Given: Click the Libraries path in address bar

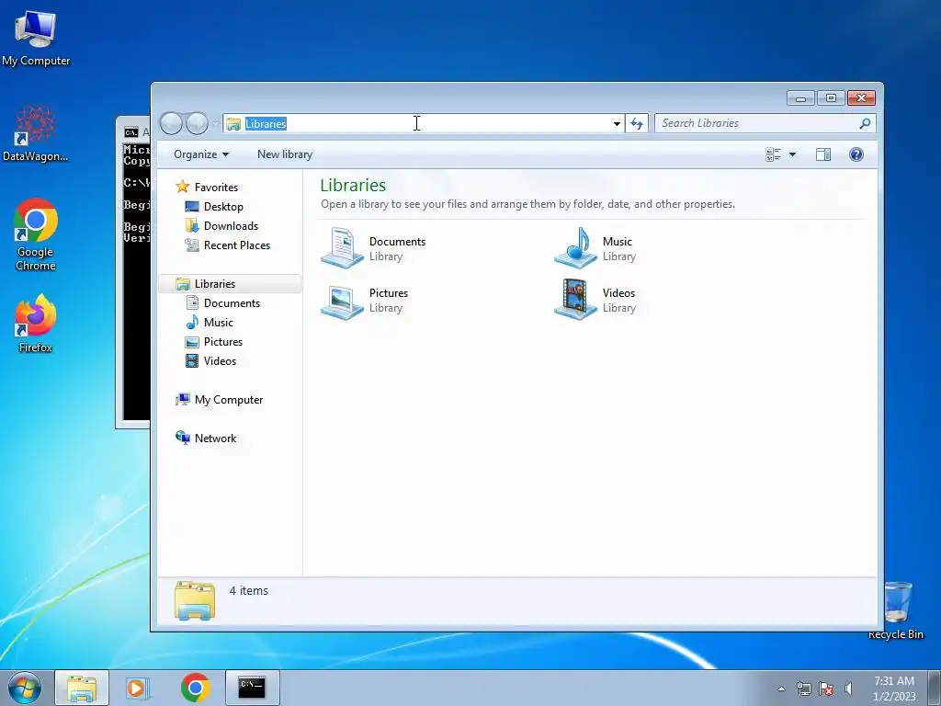Looking at the screenshot, I should [266, 124].
